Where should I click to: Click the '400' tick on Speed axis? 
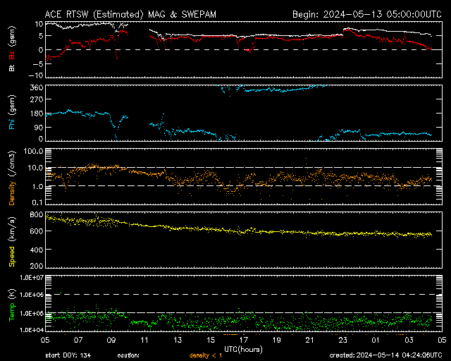point(37,250)
